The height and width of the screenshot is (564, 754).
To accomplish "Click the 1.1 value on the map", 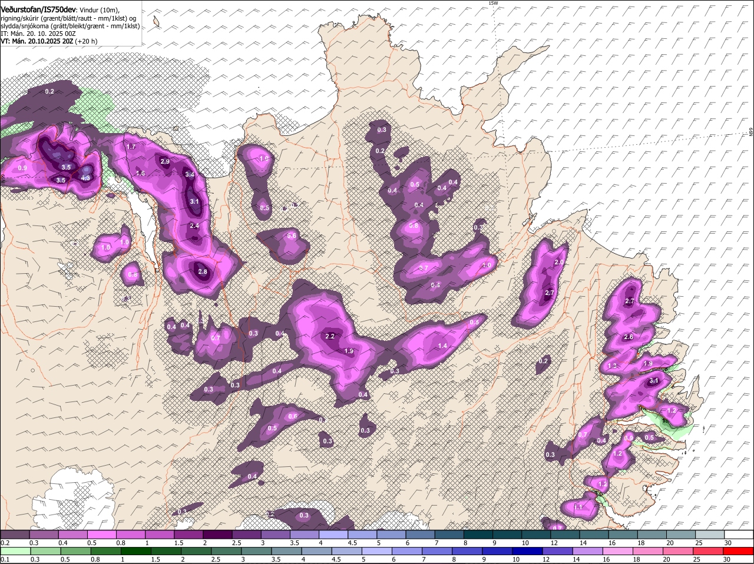I will coord(578,507).
